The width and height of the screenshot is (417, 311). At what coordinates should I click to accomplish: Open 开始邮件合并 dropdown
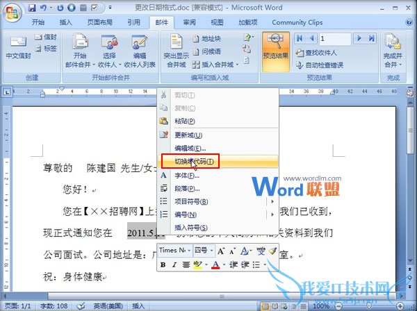point(80,51)
